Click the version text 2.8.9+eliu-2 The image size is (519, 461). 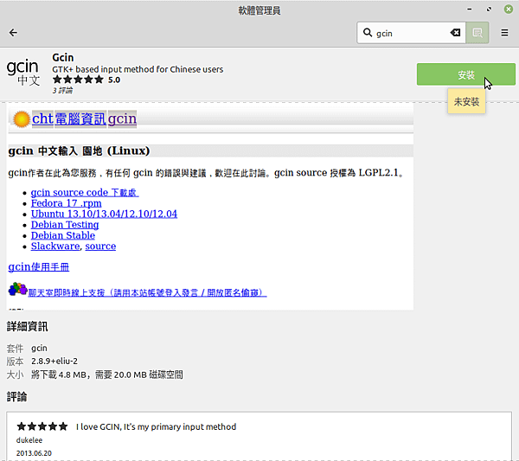pos(54,361)
